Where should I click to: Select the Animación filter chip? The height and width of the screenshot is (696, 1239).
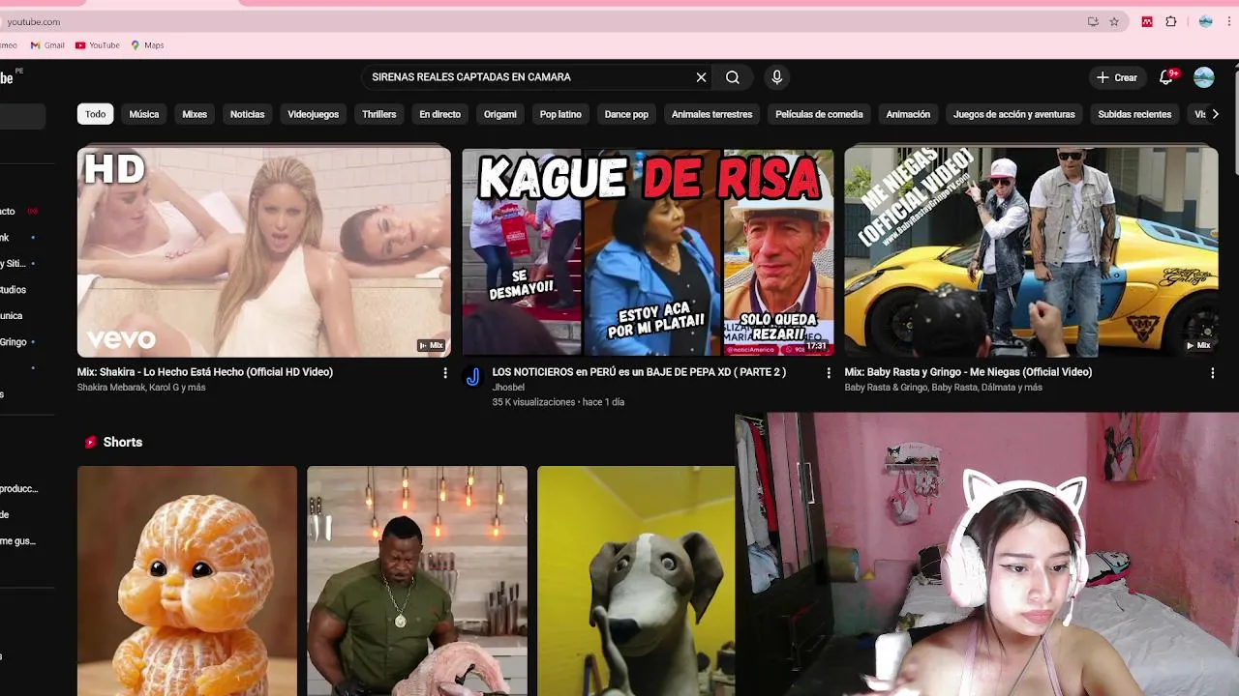click(908, 114)
